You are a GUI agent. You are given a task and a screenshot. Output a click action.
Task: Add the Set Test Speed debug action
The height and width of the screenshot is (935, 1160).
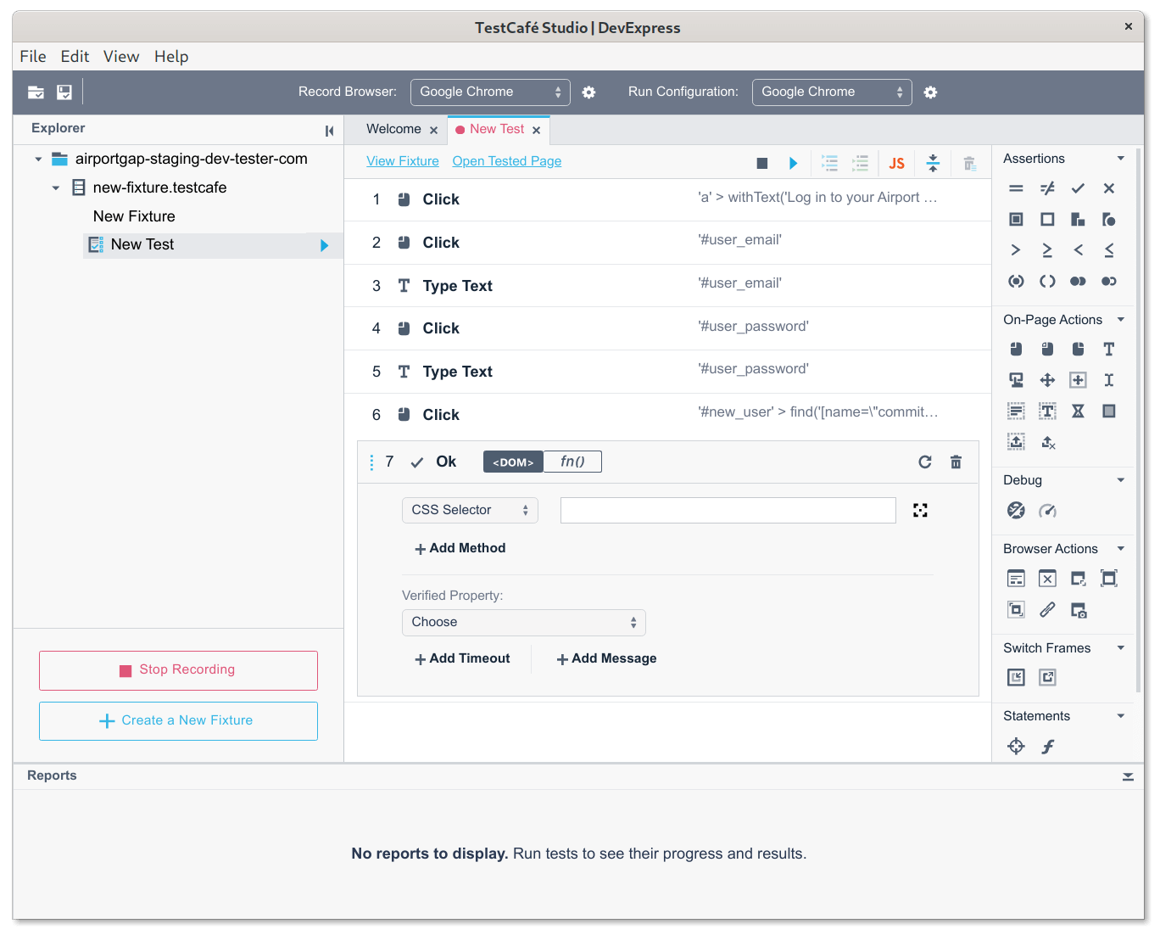pos(1047,511)
